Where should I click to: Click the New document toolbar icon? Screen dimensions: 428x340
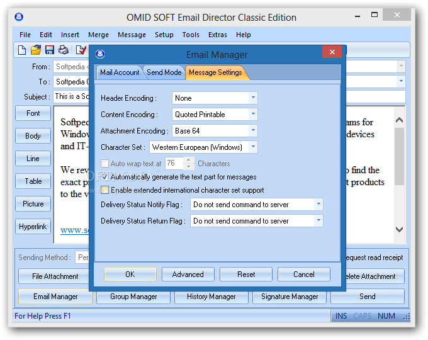pyautogui.click(x=22, y=50)
